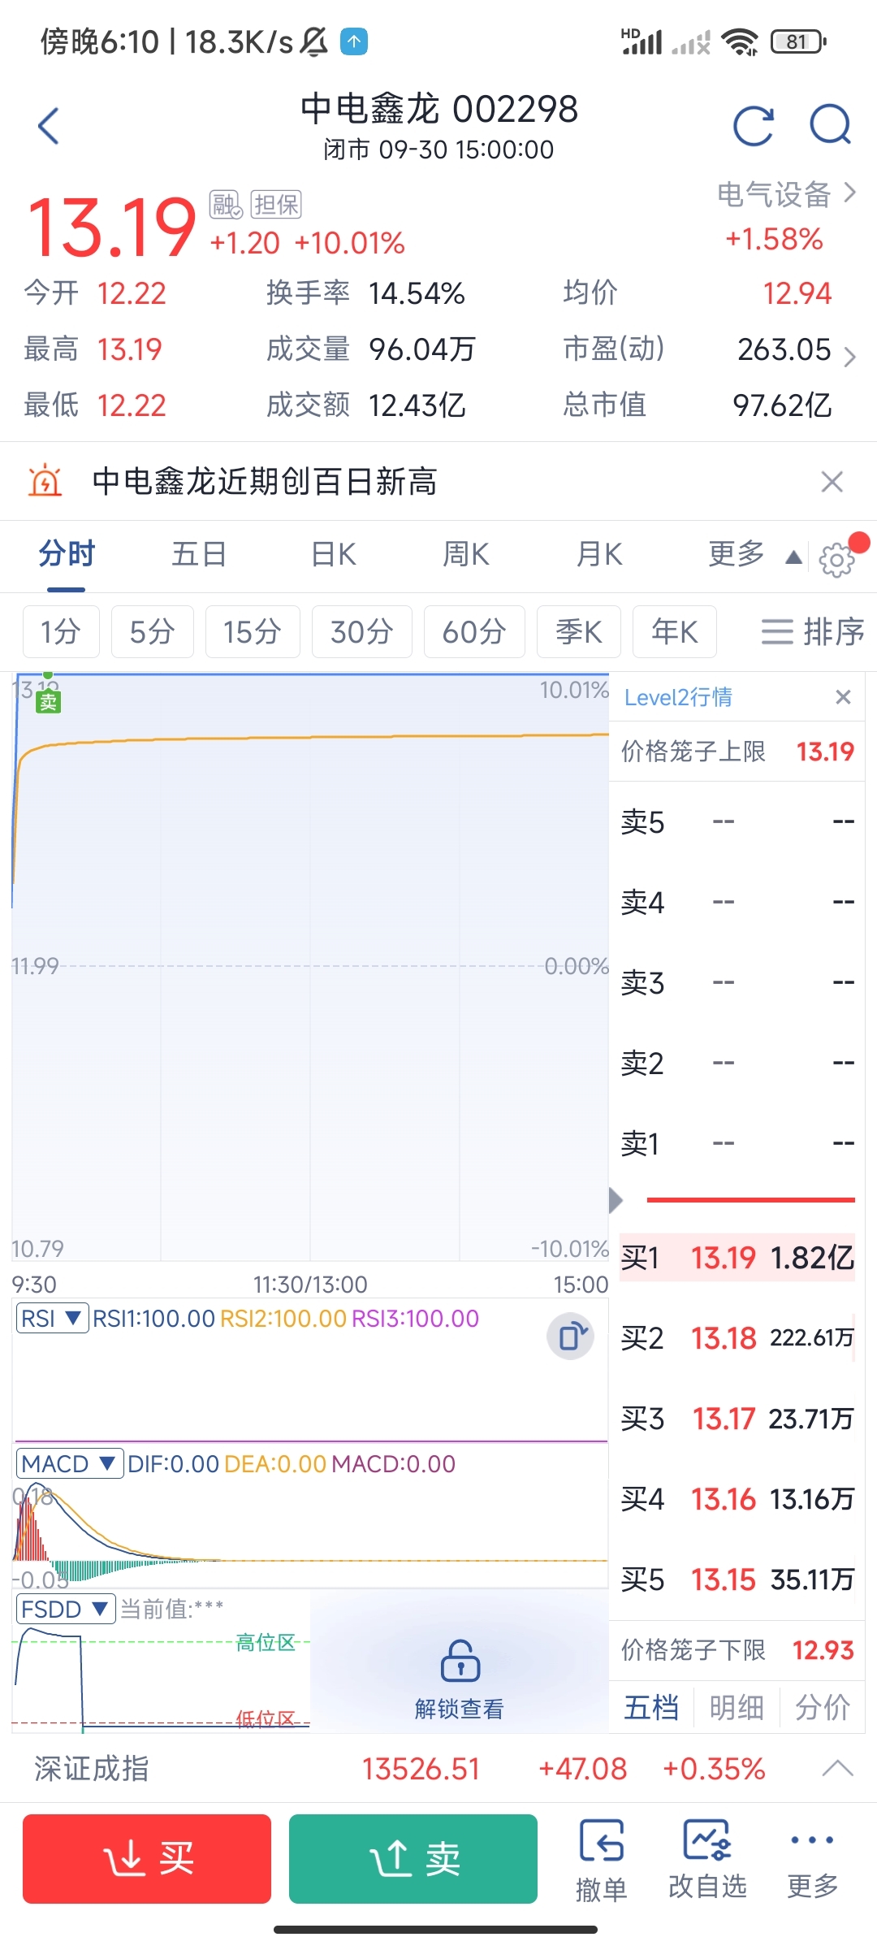
Task: Refresh the stock quote data
Action: 753,126
